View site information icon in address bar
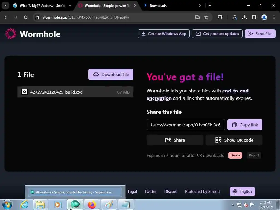Screen dimensions: 280x210 pos(37,17)
